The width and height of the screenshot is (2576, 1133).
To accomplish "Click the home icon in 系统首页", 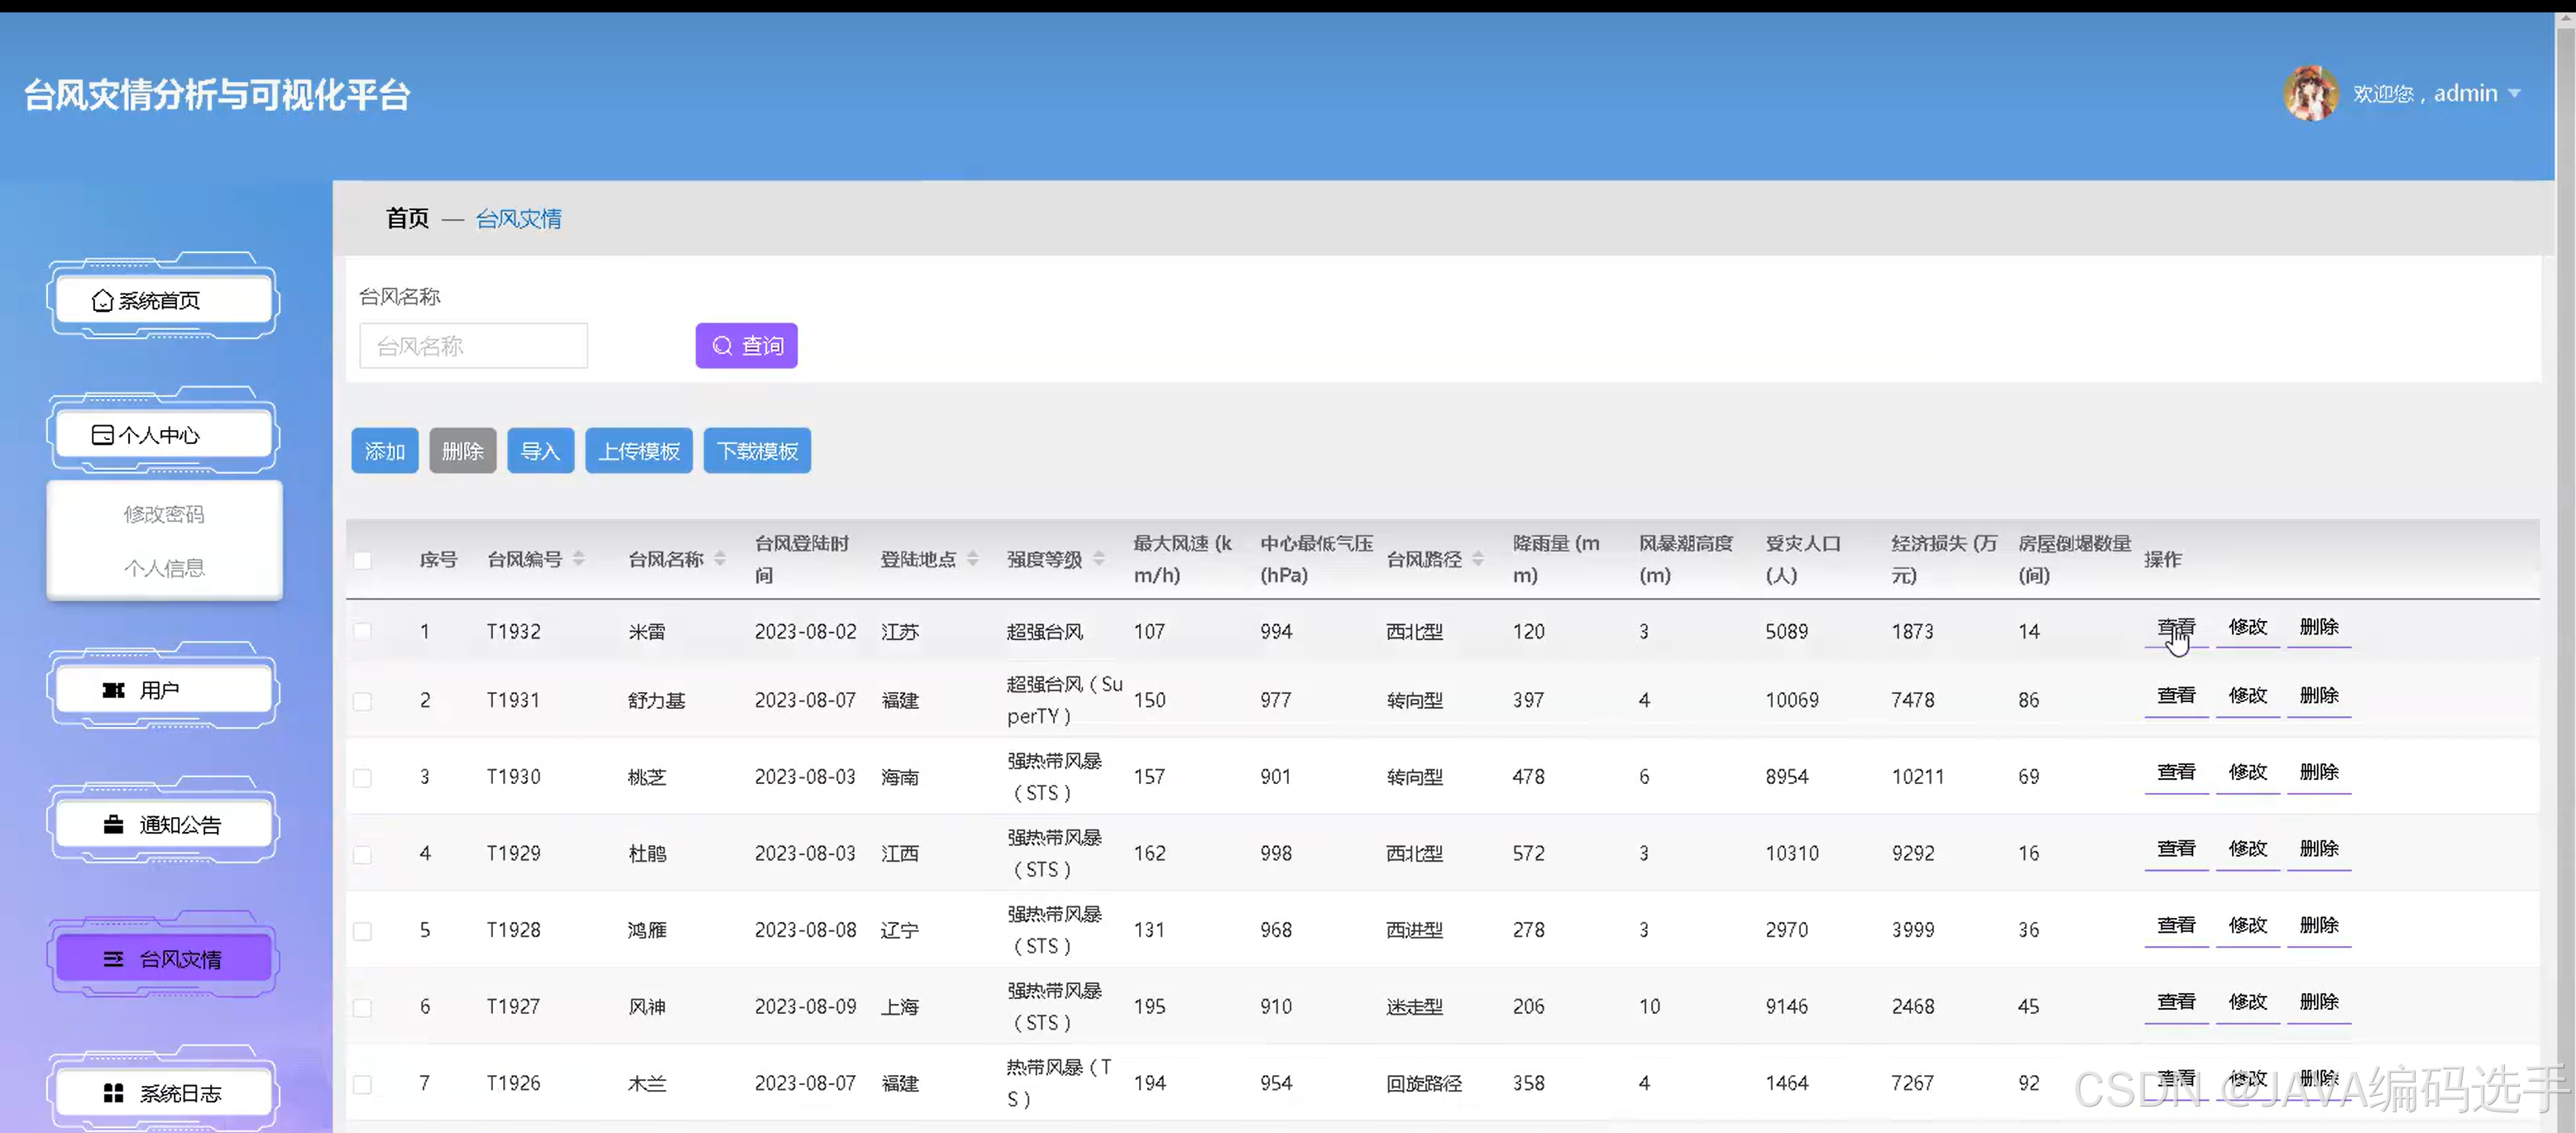I will tap(102, 300).
